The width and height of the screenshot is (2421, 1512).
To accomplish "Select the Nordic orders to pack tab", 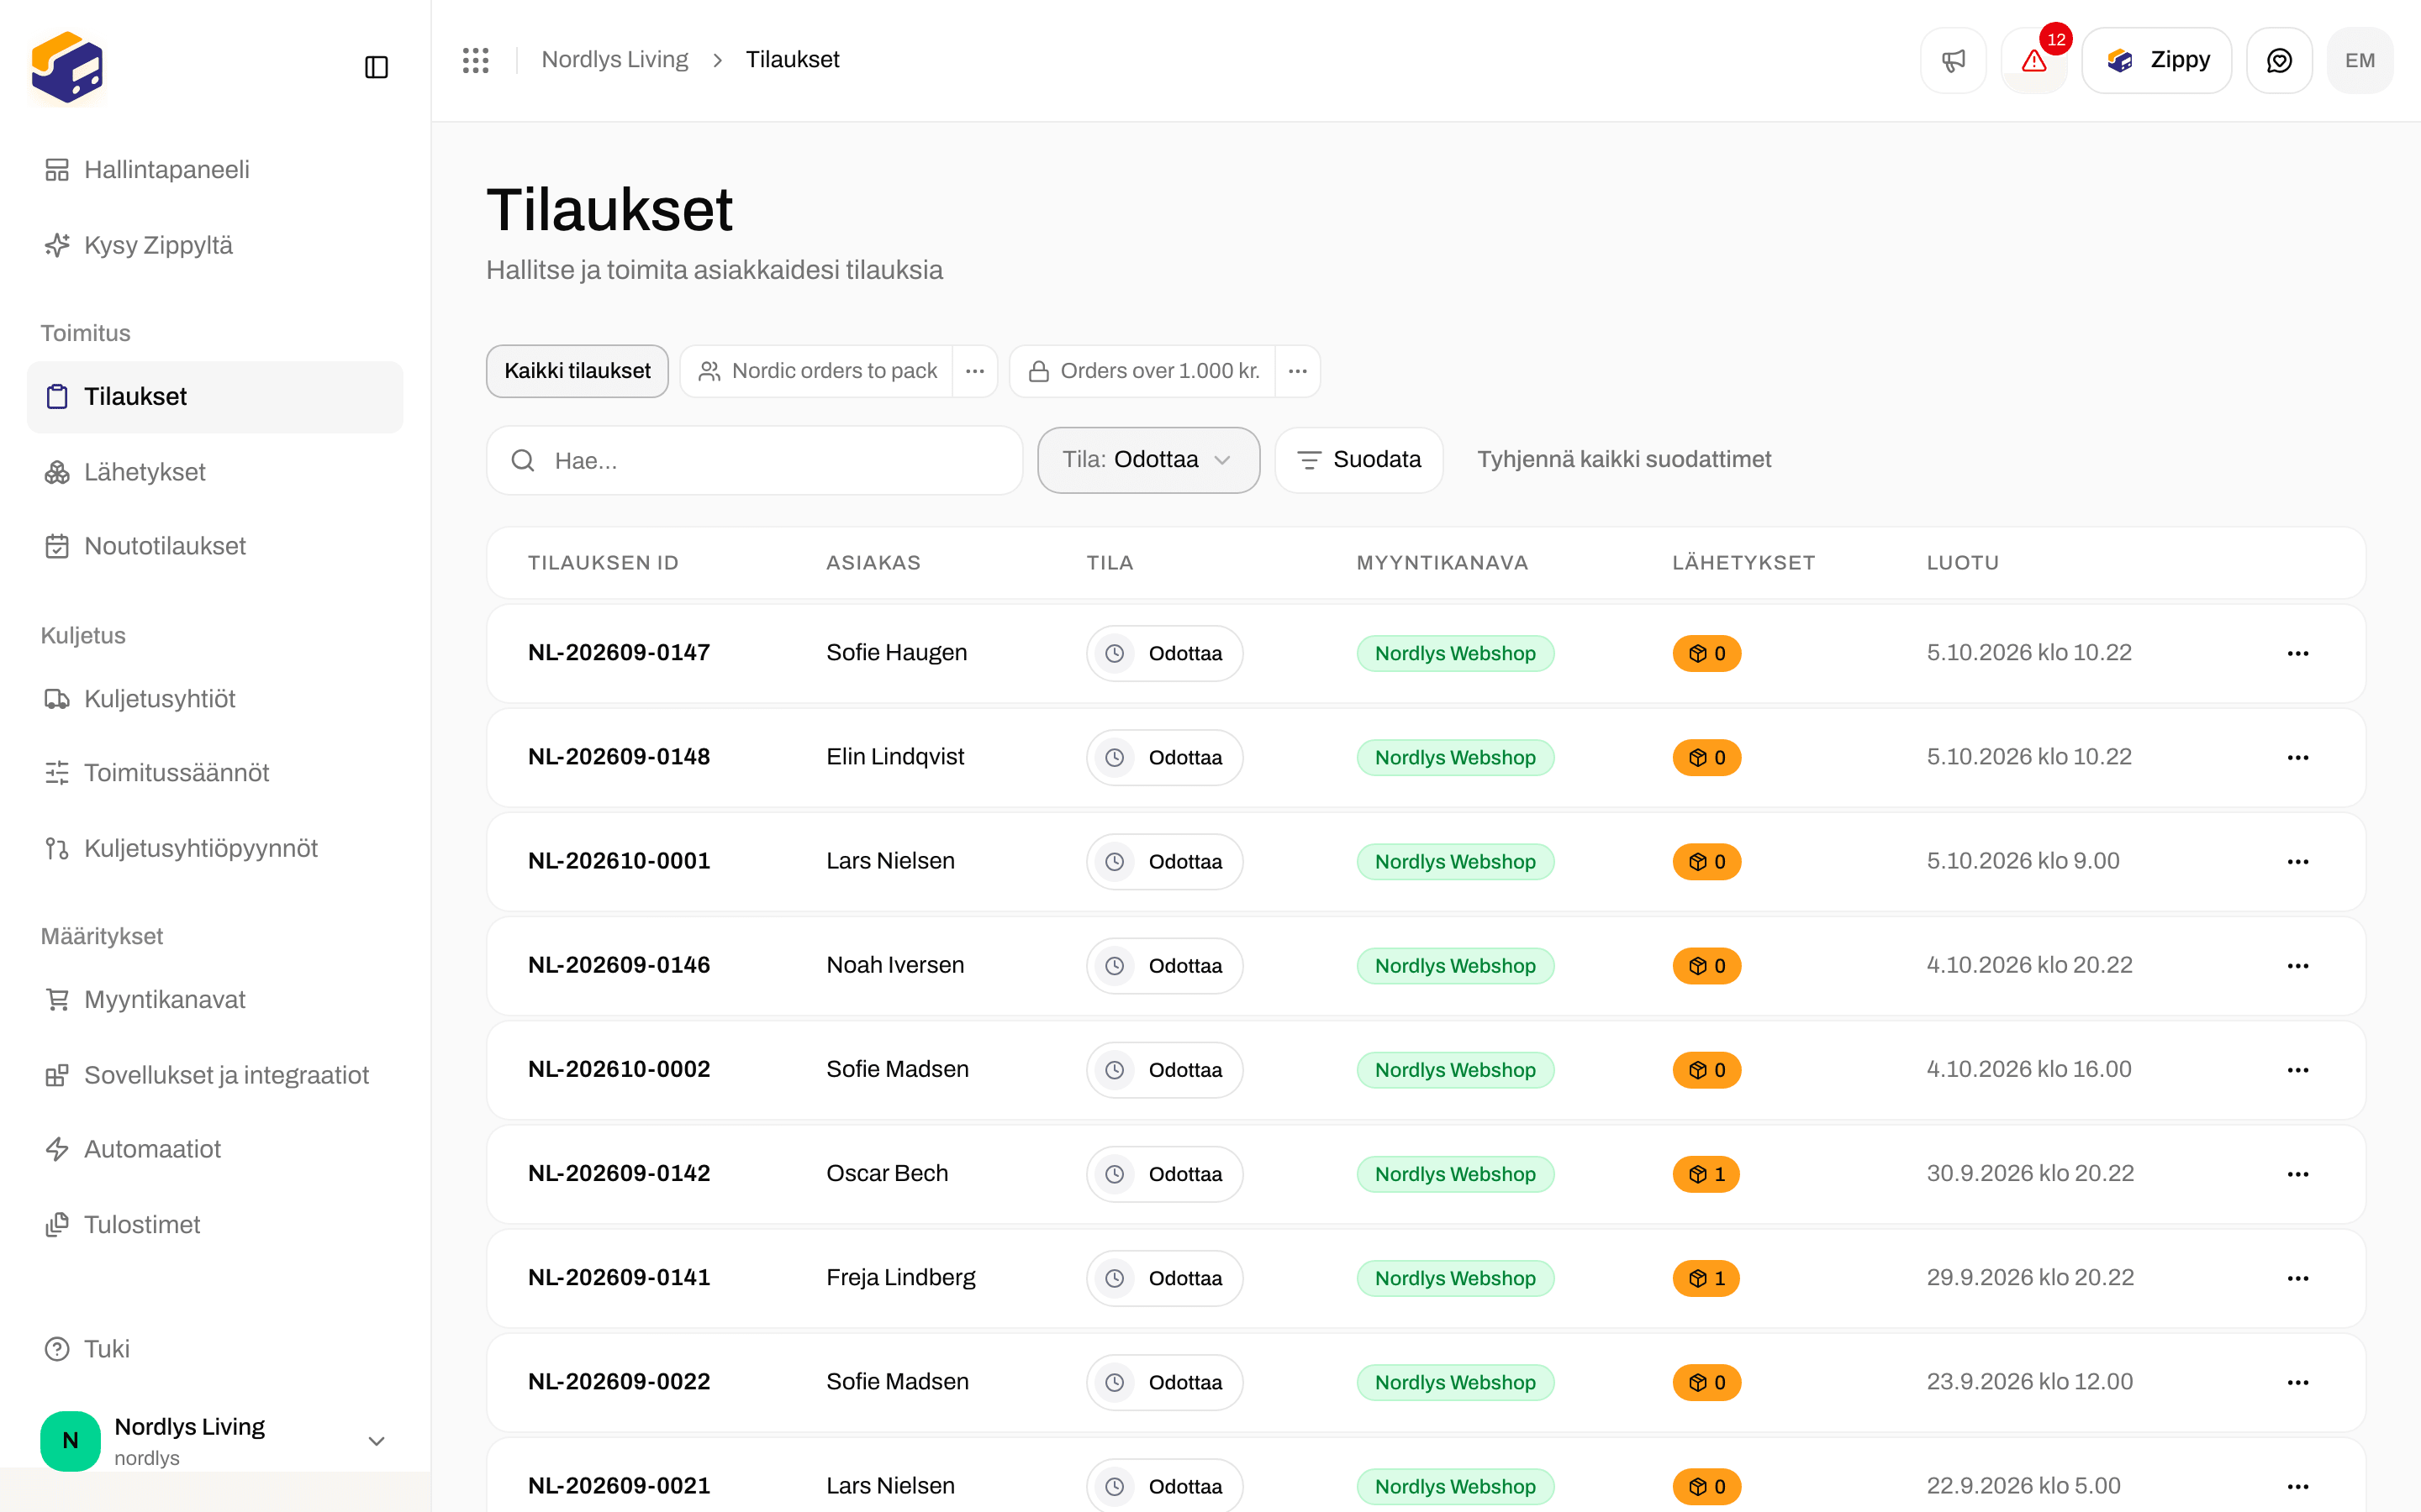I will [817, 371].
